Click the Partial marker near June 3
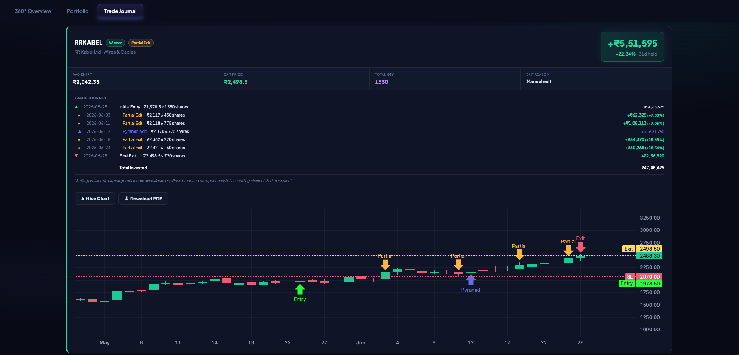Viewport: 739px width, 355px height. click(385, 265)
